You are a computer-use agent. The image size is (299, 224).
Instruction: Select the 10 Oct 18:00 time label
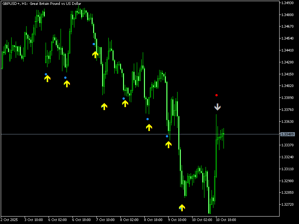click(x=226, y=220)
